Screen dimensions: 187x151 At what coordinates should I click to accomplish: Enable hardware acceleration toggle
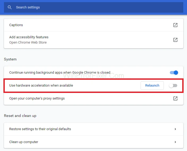[173, 86]
